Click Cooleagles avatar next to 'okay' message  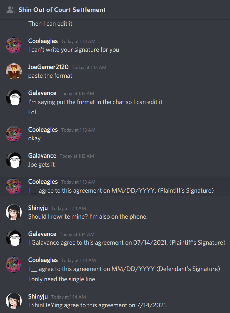14,134
